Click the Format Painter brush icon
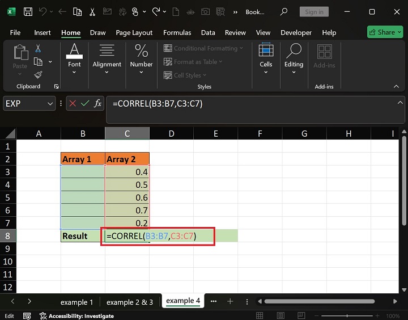 (38, 74)
